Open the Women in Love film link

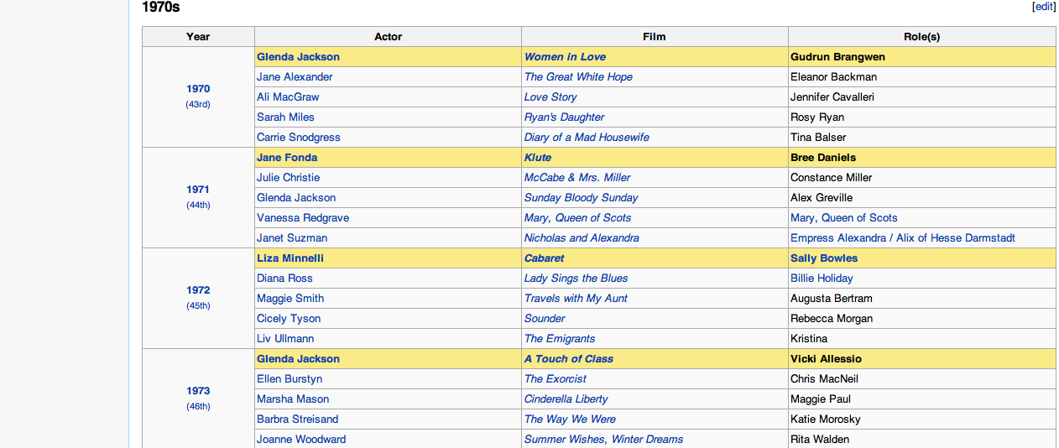tap(565, 57)
